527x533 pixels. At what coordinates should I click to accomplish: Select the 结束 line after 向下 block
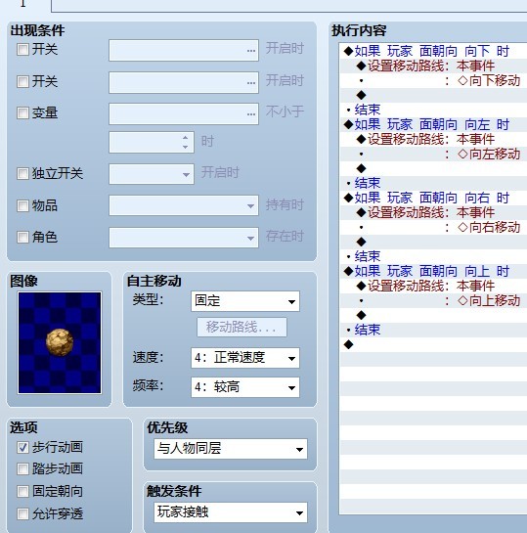[x=433, y=110]
